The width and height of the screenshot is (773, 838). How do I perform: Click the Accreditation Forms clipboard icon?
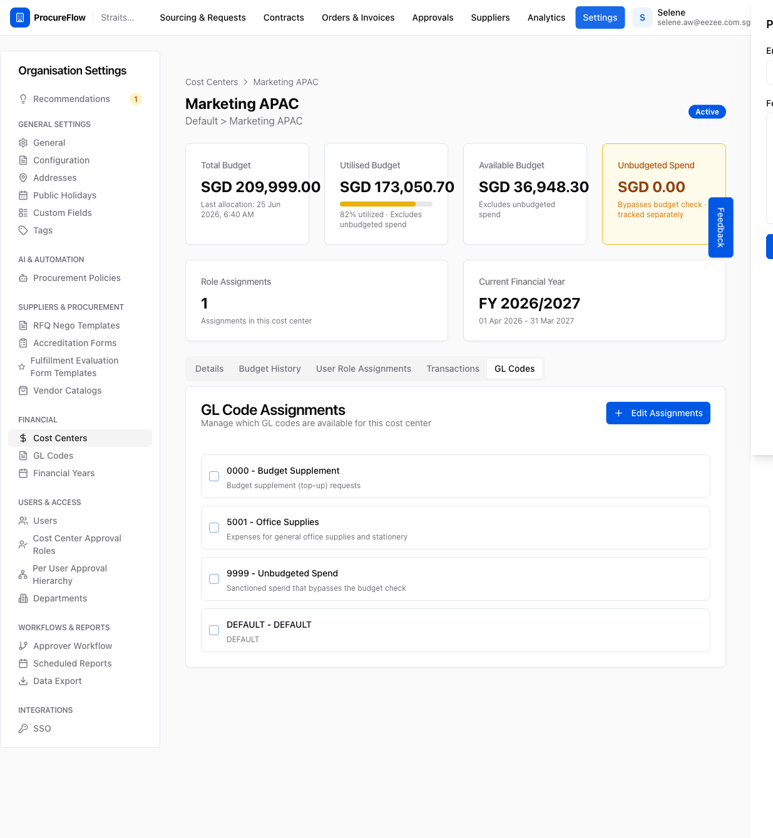[23, 343]
